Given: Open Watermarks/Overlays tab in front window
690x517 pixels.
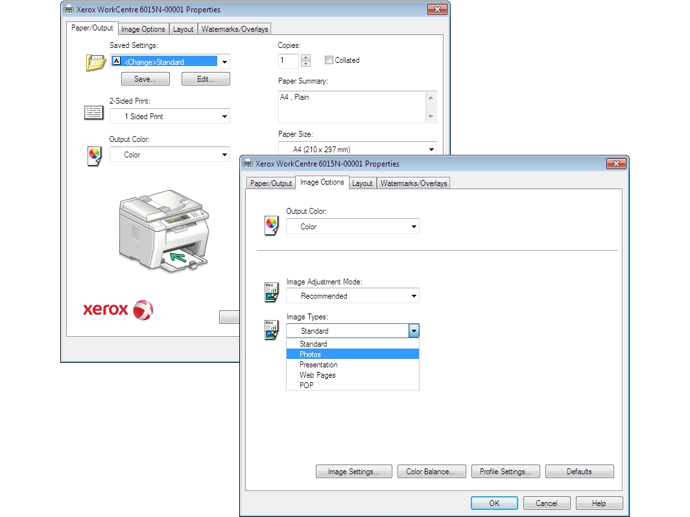Looking at the screenshot, I should [414, 183].
